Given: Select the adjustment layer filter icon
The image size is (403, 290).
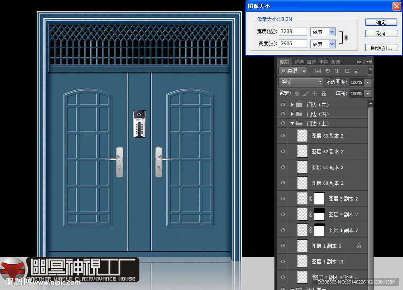Looking at the screenshot, I should pos(328,71).
